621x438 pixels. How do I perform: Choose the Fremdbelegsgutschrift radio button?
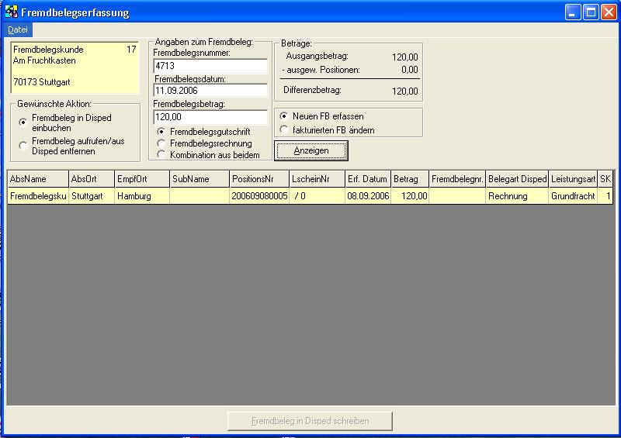(x=161, y=132)
